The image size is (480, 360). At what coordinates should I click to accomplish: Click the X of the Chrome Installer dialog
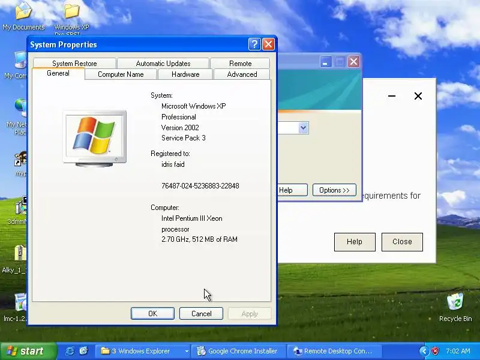(x=418, y=96)
